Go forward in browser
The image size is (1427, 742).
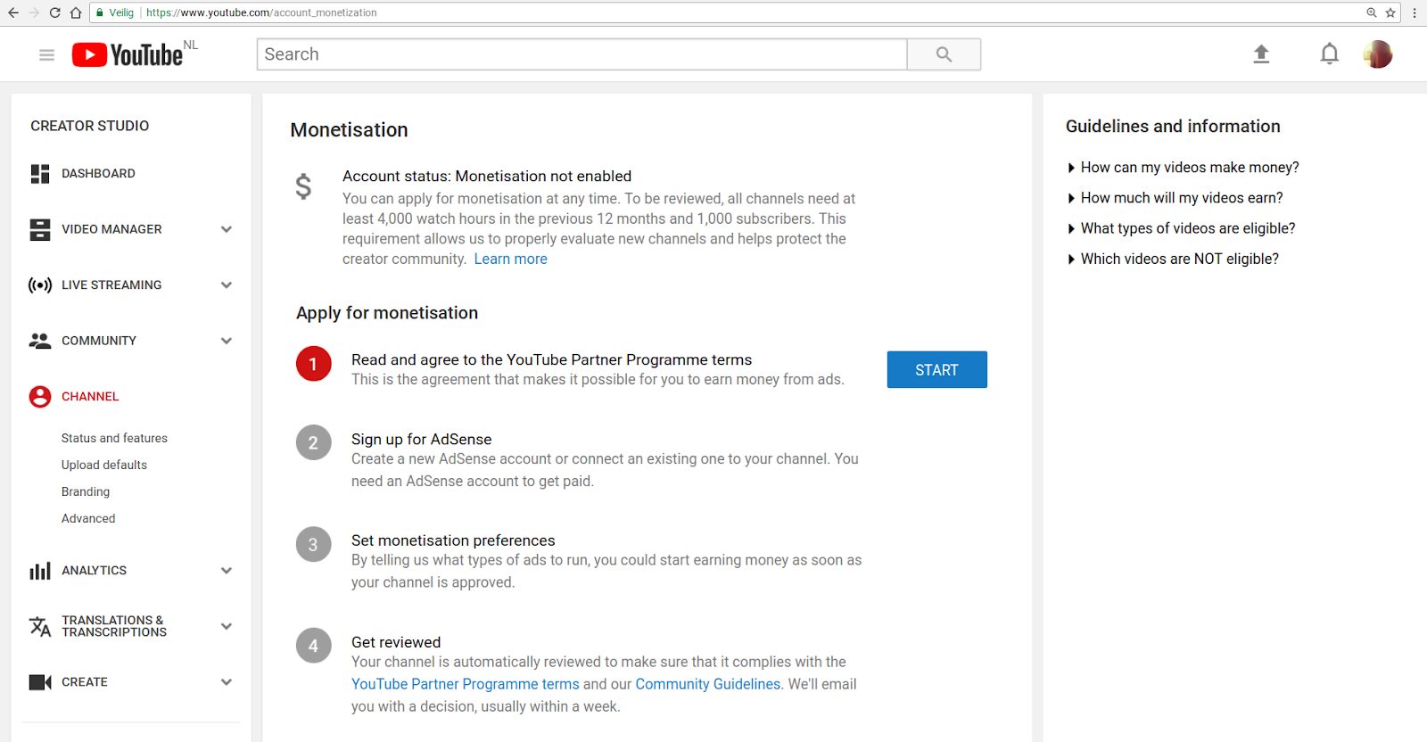(x=34, y=12)
